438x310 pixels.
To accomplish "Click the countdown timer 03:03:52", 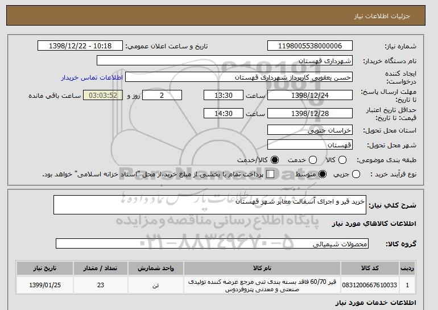I will [x=103, y=95].
